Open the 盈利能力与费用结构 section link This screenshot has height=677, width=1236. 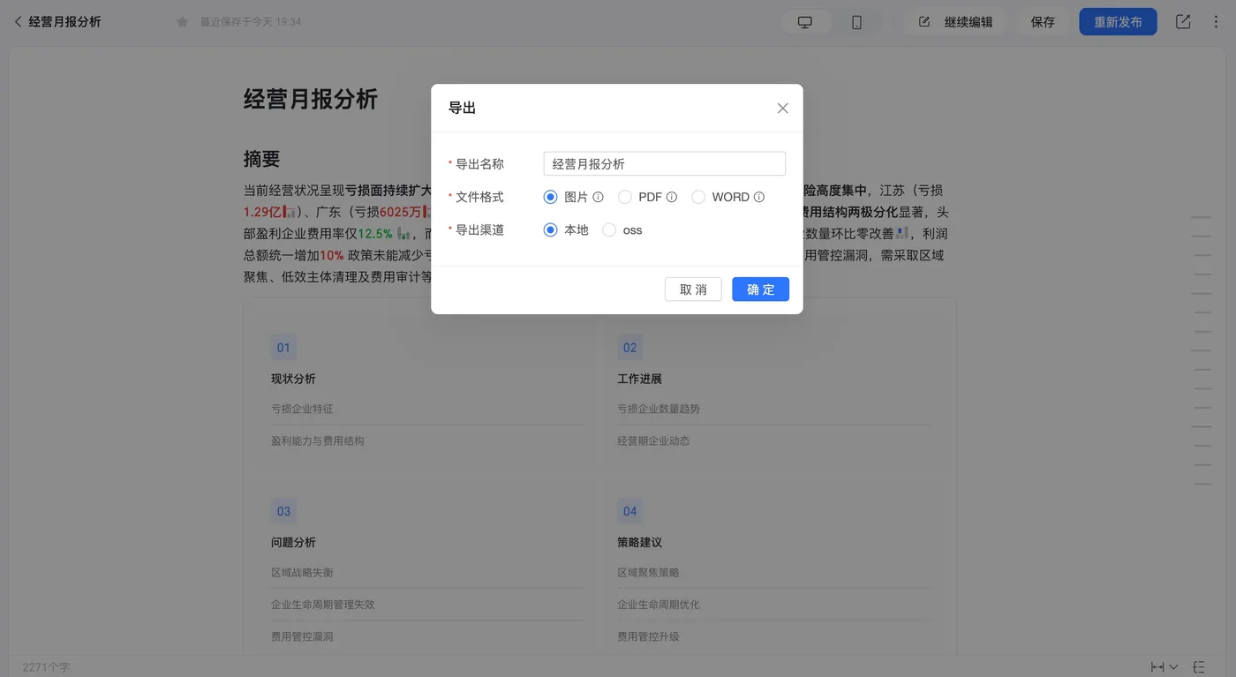click(318, 440)
